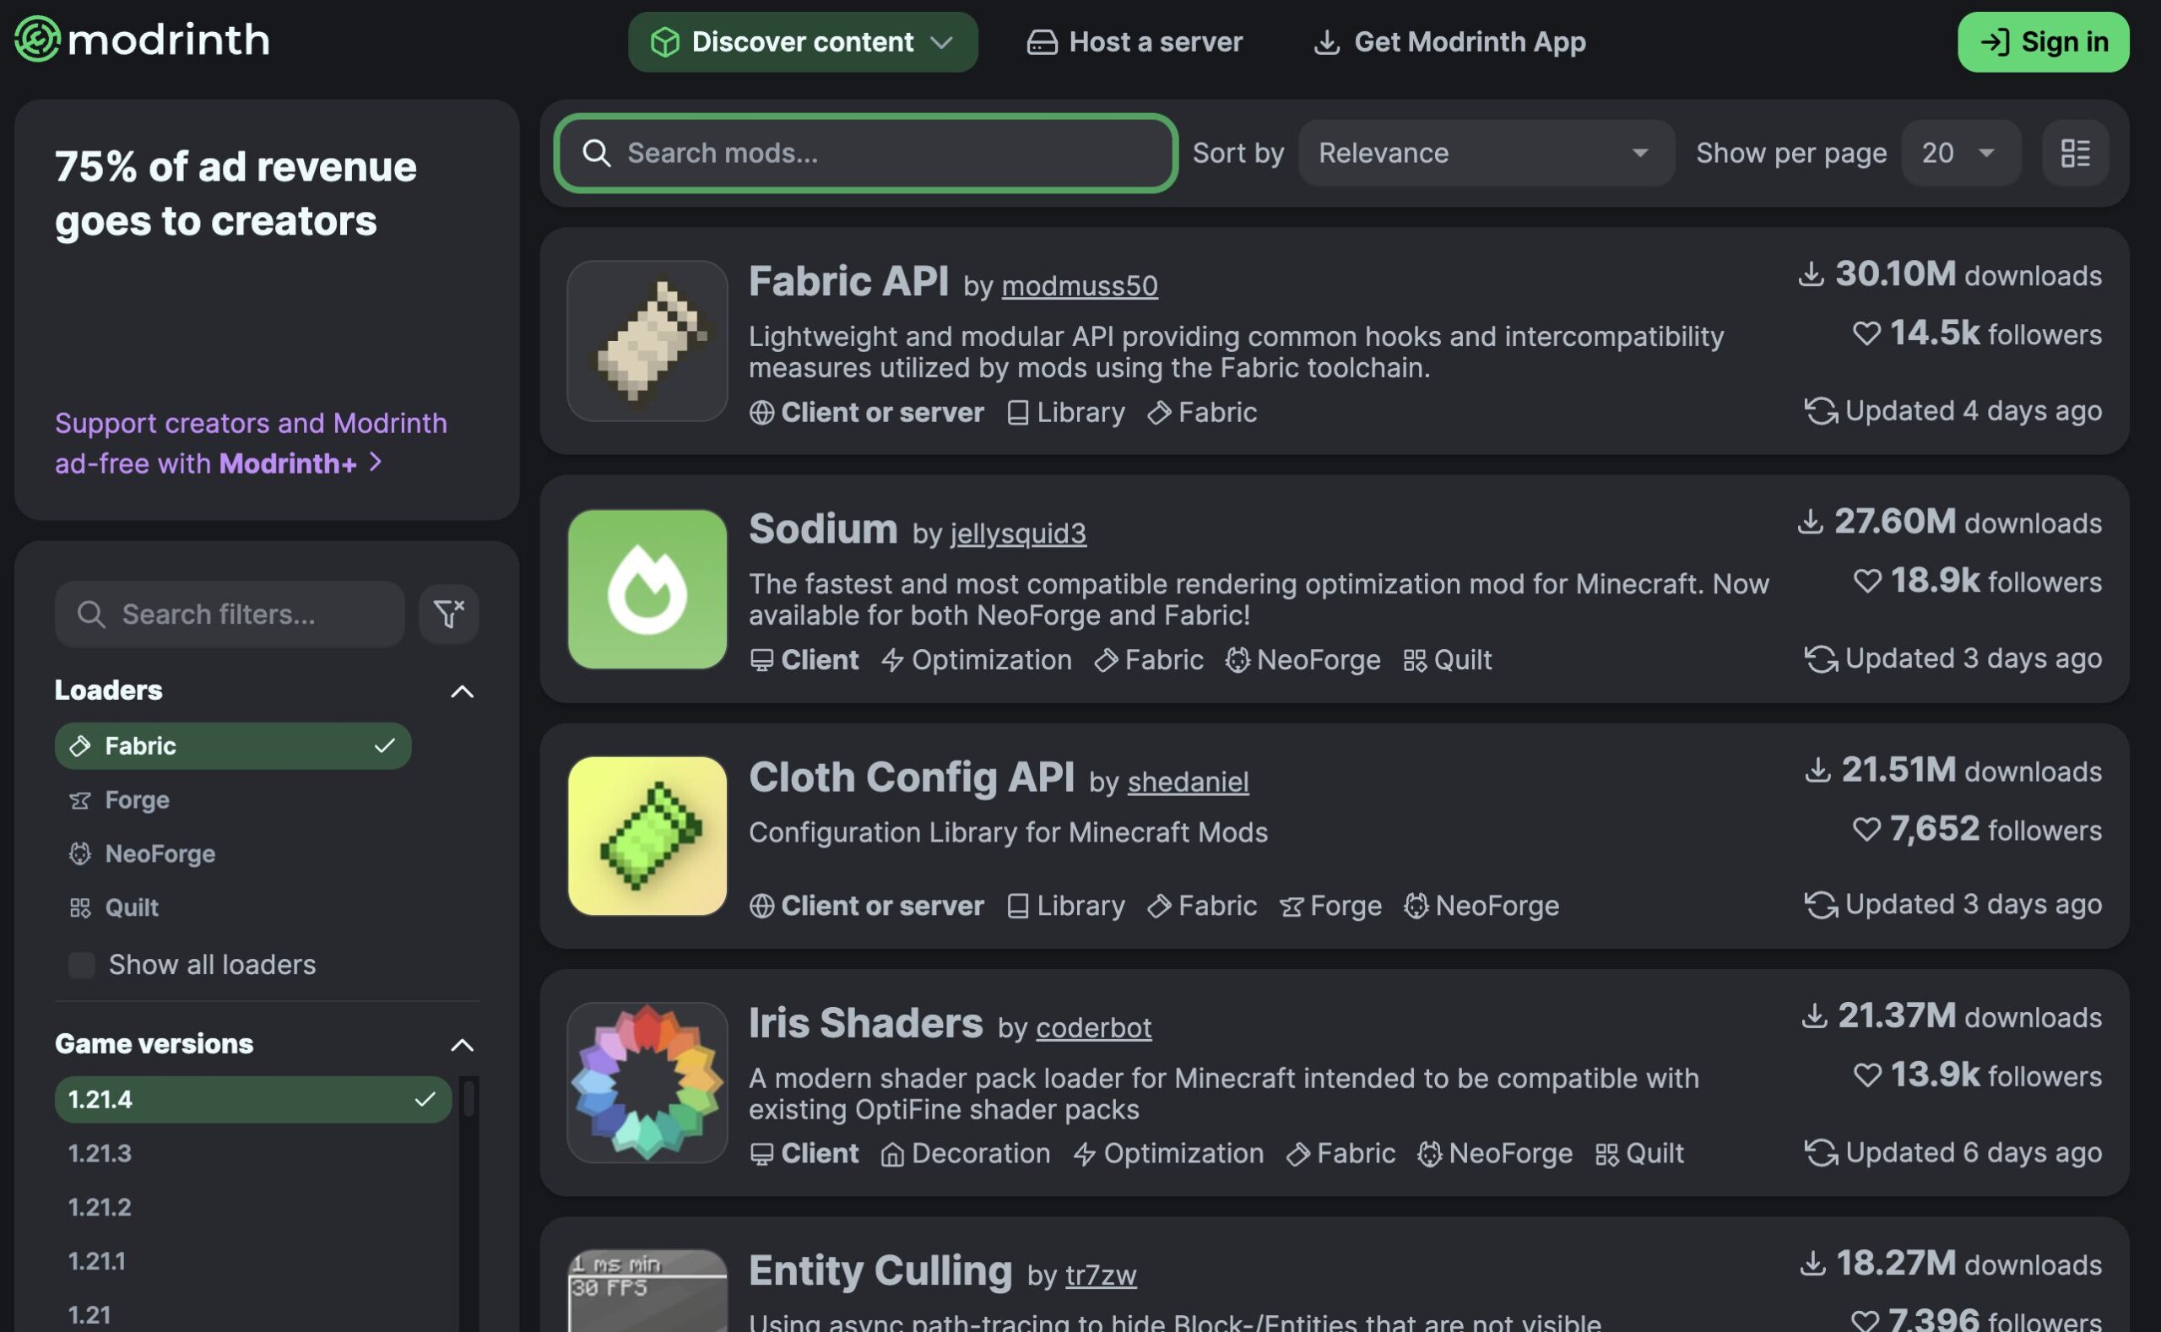
Task: Open the Host a server page
Action: coord(1135,41)
